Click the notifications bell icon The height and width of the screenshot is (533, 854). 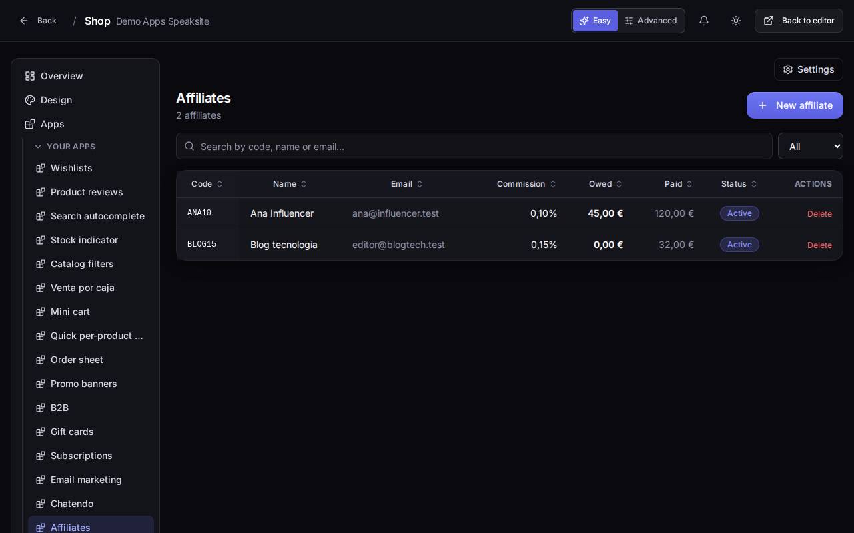(704, 21)
